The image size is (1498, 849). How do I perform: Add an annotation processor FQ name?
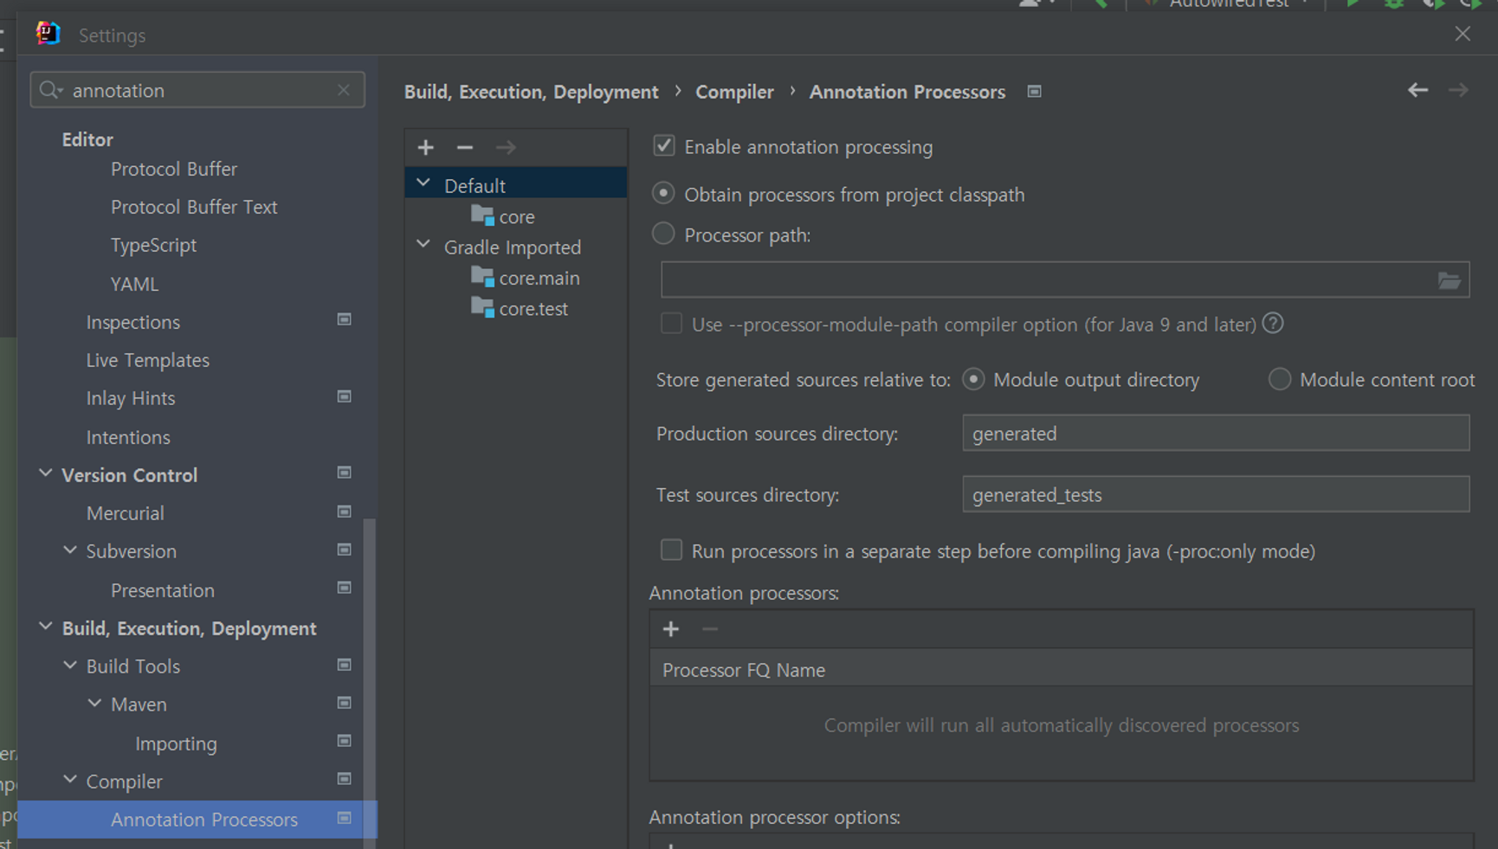point(670,629)
